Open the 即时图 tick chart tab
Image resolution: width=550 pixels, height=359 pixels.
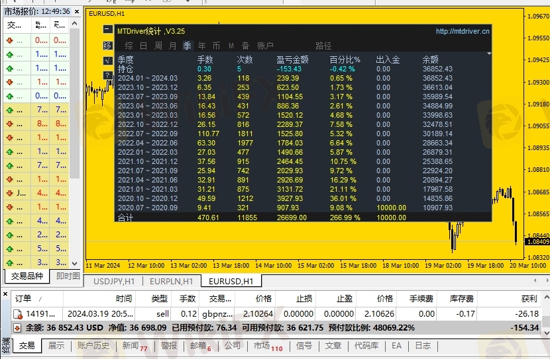point(68,276)
